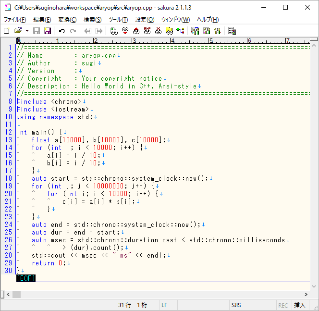Open the 設定(O) menu
The height and width of the screenshot is (311, 319).
click(x=145, y=20)
